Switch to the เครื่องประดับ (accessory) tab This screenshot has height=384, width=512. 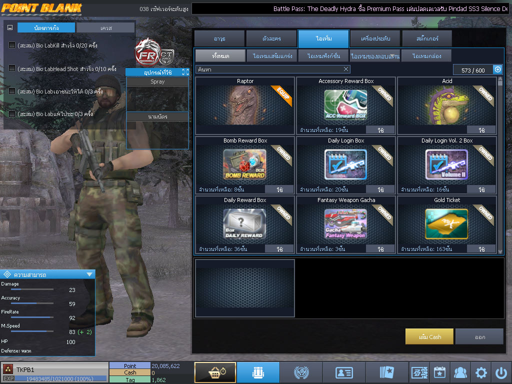[x=375, y=38]
